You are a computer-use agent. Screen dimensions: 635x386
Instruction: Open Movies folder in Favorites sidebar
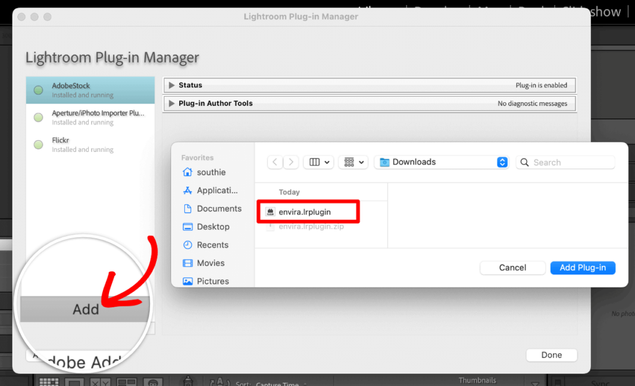pos(203,263)
